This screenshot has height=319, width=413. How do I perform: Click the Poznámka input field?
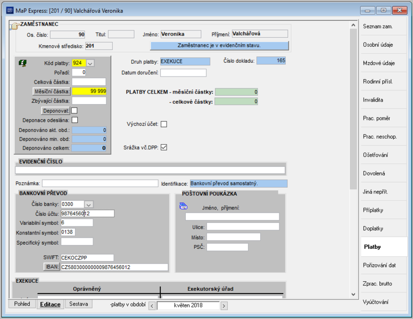click(x=100, y=183)
